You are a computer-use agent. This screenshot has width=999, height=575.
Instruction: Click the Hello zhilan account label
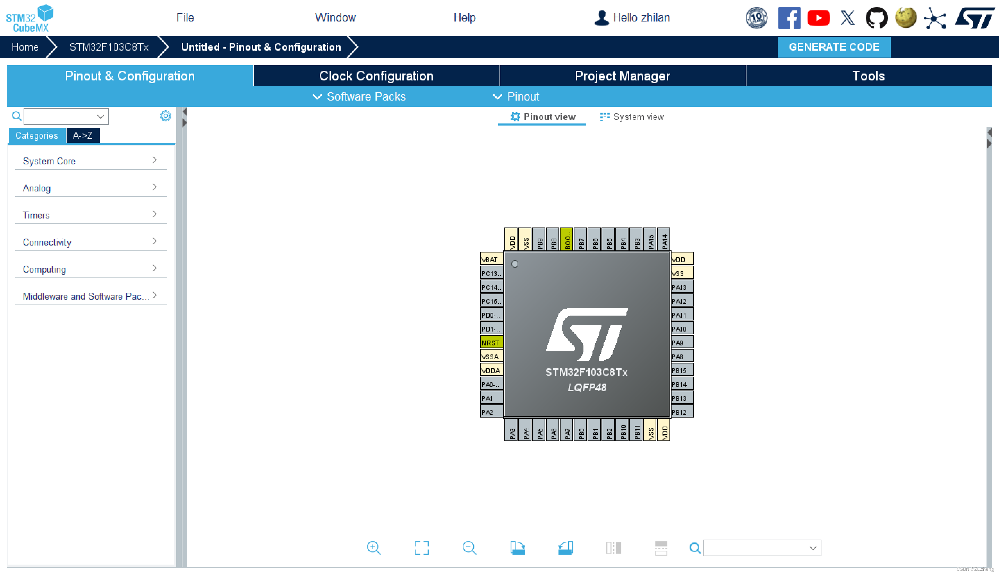coord(641,18)
